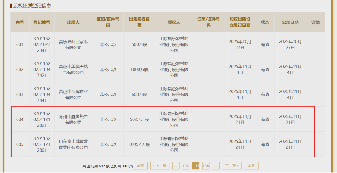Go to the first page via 首页
The height and width of the screenshot is (173, 337).
click(x=140, y=166)
